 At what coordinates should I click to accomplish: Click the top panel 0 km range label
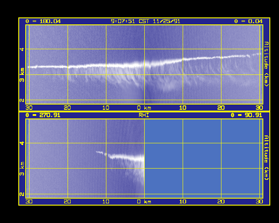[144, 108]
